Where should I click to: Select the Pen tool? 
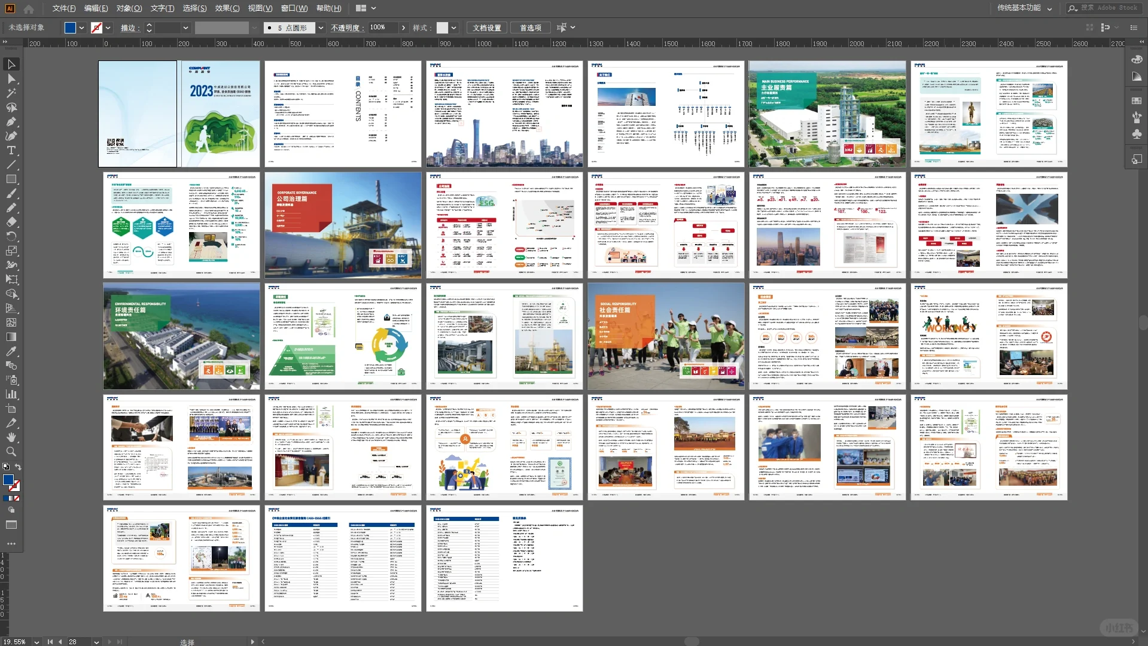pos(11,121)
